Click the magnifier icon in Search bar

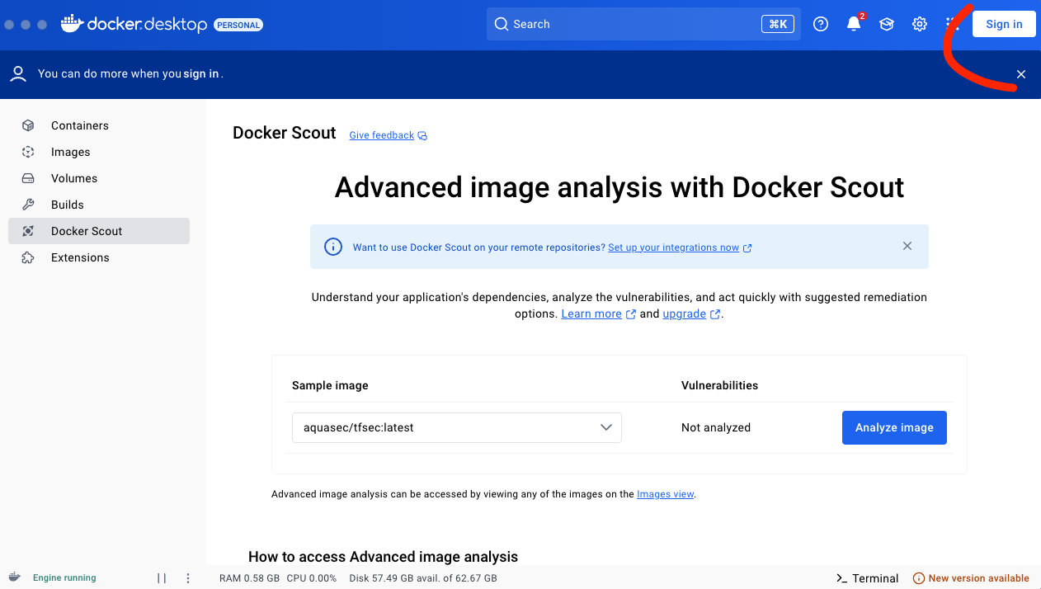point(501,24)
